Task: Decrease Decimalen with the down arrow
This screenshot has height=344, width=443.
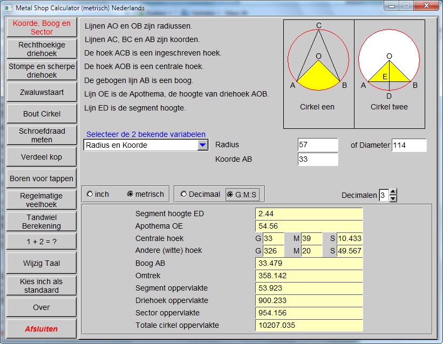Action: [x=393, y=198]
